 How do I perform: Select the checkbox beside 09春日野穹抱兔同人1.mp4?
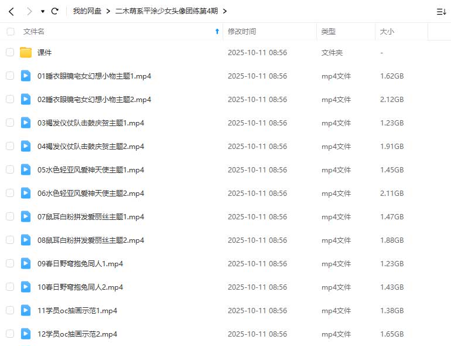[10, 263]
